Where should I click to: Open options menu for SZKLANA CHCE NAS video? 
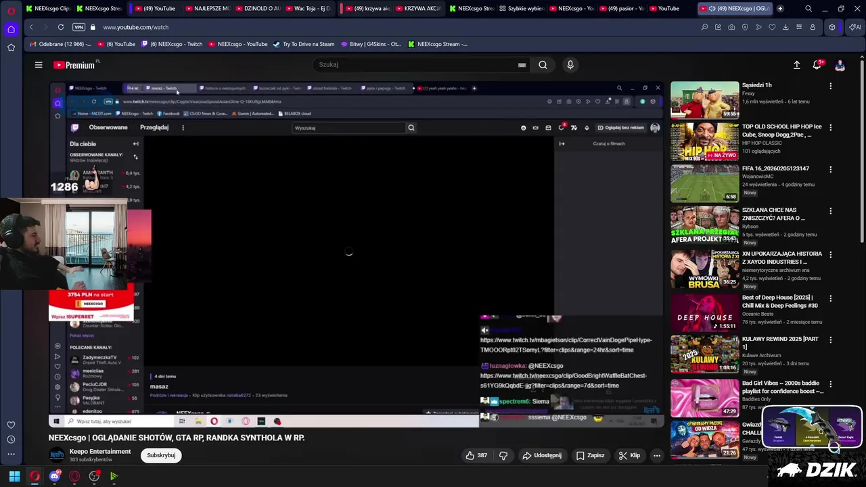830,211
